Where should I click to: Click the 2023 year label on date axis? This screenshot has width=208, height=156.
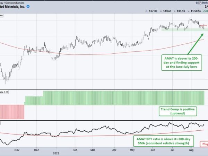coord(56,153)
